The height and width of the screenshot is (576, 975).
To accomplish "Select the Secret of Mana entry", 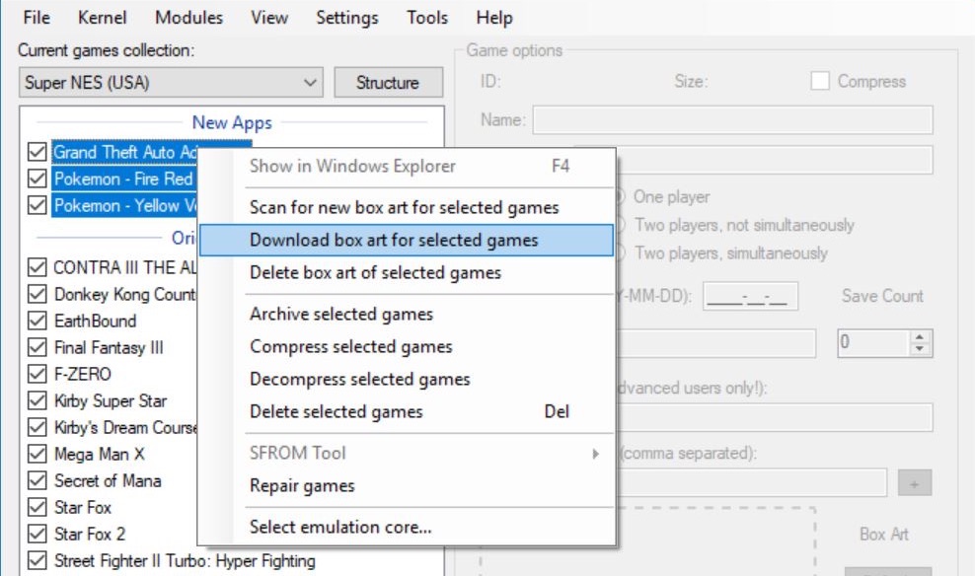I will tap(108, 481).
